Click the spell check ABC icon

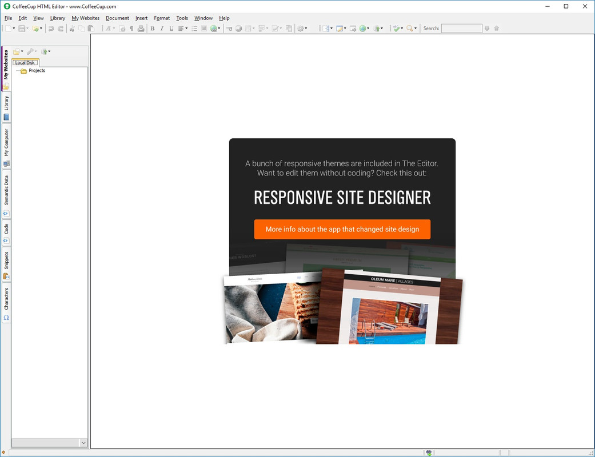pyautogui.click(x=396, y=29)
